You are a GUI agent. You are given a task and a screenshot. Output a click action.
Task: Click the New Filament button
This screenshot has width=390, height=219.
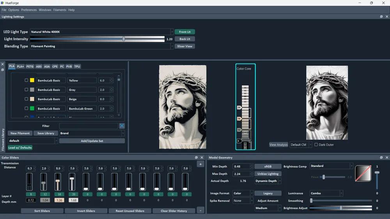[x=20, y=133]
